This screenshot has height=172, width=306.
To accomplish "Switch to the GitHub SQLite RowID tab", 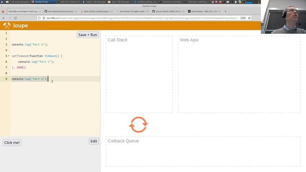I will pos(168,11).
